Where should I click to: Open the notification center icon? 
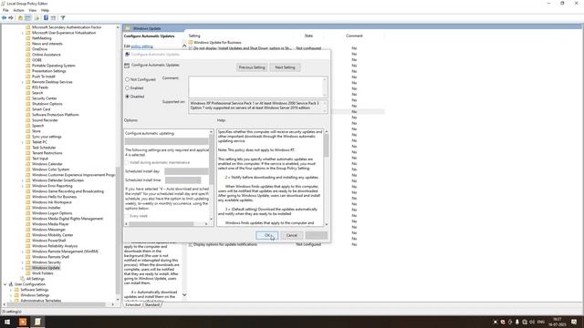pyautogui.click(x=574, y=322)
